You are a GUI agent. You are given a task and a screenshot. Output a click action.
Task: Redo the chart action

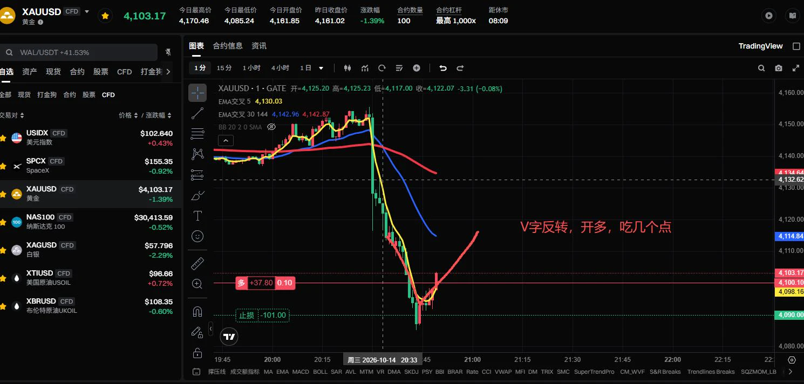tap(460, 68)
